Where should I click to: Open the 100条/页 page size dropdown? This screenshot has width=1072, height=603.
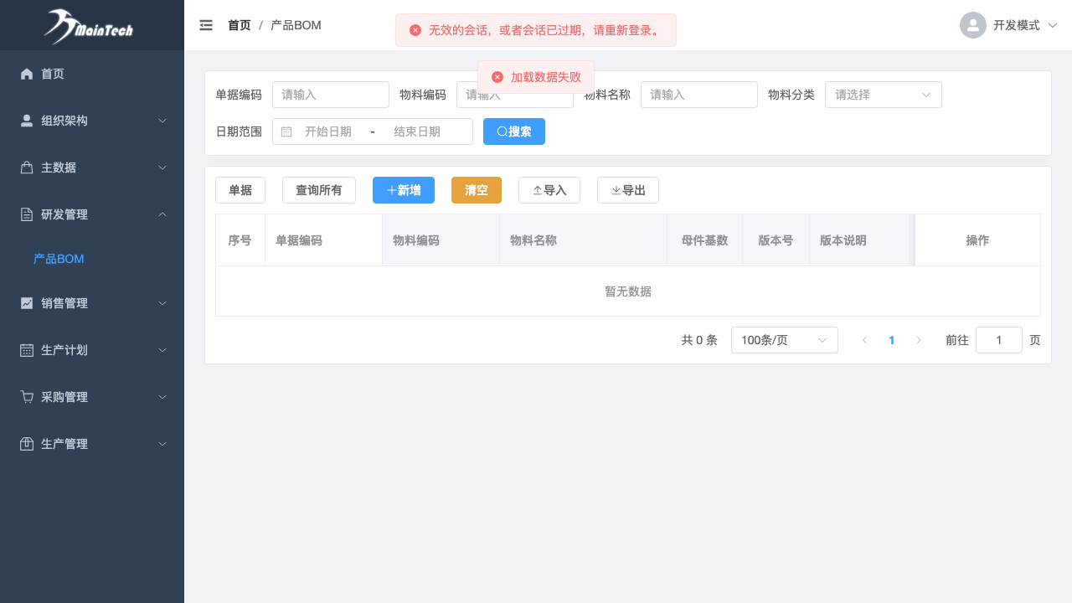(x=784, y=340)
